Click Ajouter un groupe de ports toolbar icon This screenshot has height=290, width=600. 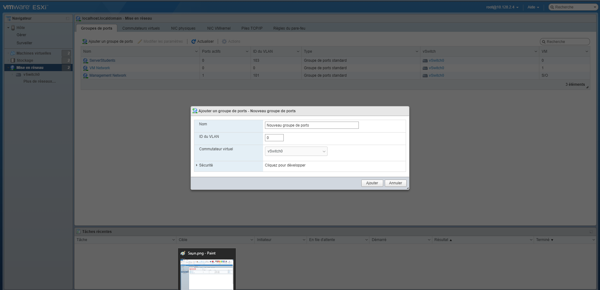tap(85, 41)
